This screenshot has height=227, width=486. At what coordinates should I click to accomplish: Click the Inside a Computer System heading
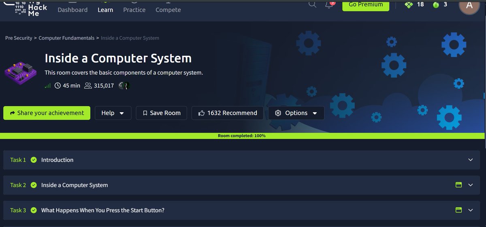[x=118, y=58]
